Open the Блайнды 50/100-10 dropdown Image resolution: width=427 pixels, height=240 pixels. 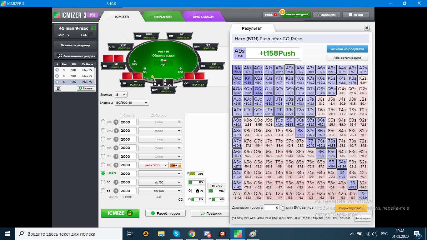pyautogui.click(x=132, y=102)
